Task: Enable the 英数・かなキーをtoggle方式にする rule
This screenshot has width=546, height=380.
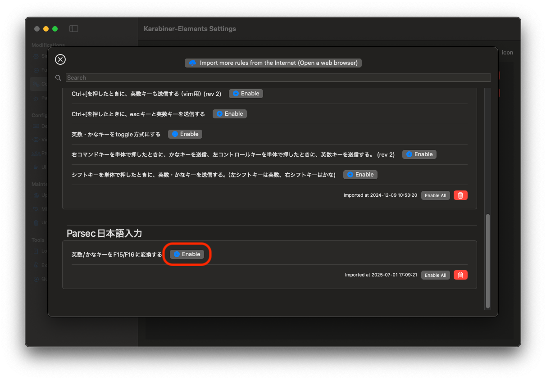Action: (185, 134)
